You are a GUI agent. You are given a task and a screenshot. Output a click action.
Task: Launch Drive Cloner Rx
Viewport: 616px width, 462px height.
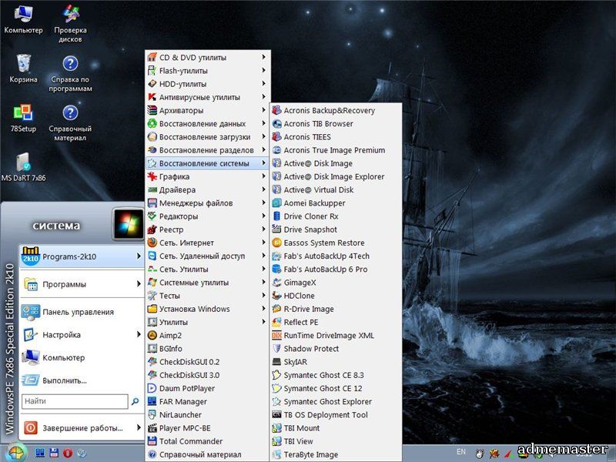[x=336, y=216]
